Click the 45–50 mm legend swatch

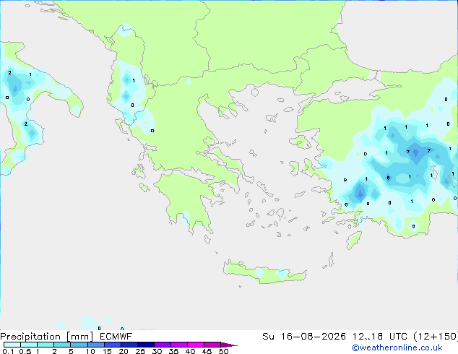coord(212,345)
